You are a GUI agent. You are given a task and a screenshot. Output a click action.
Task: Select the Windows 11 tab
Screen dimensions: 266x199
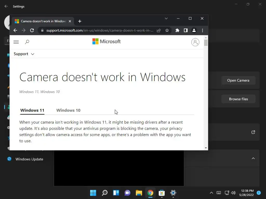click(32, 110)
